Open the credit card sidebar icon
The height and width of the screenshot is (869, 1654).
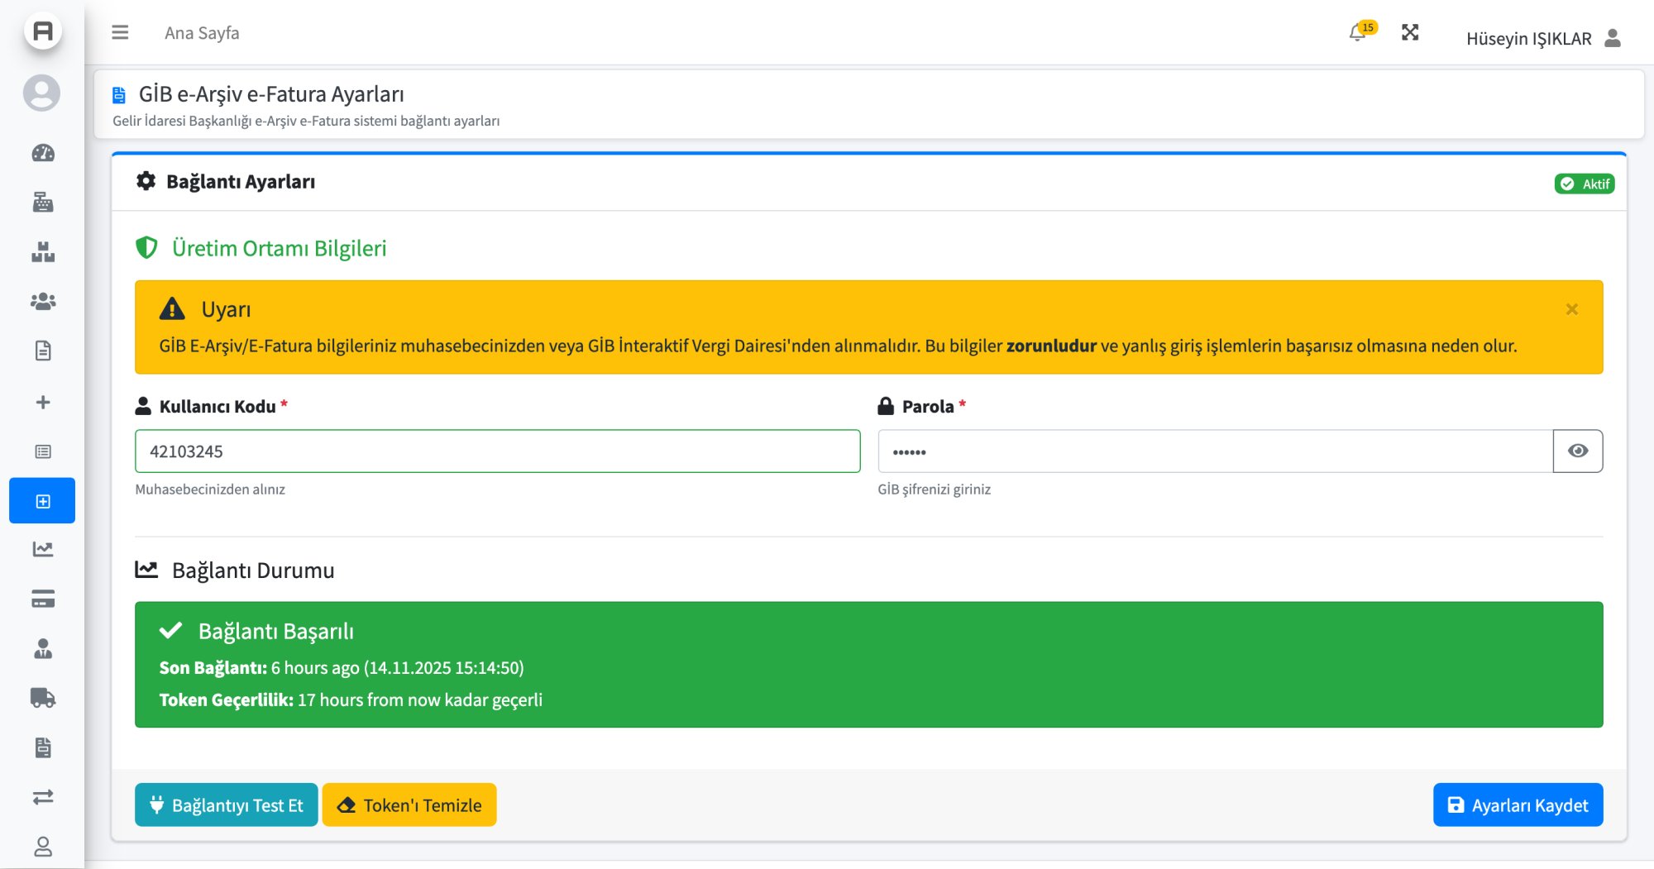(x=43, y=599)
